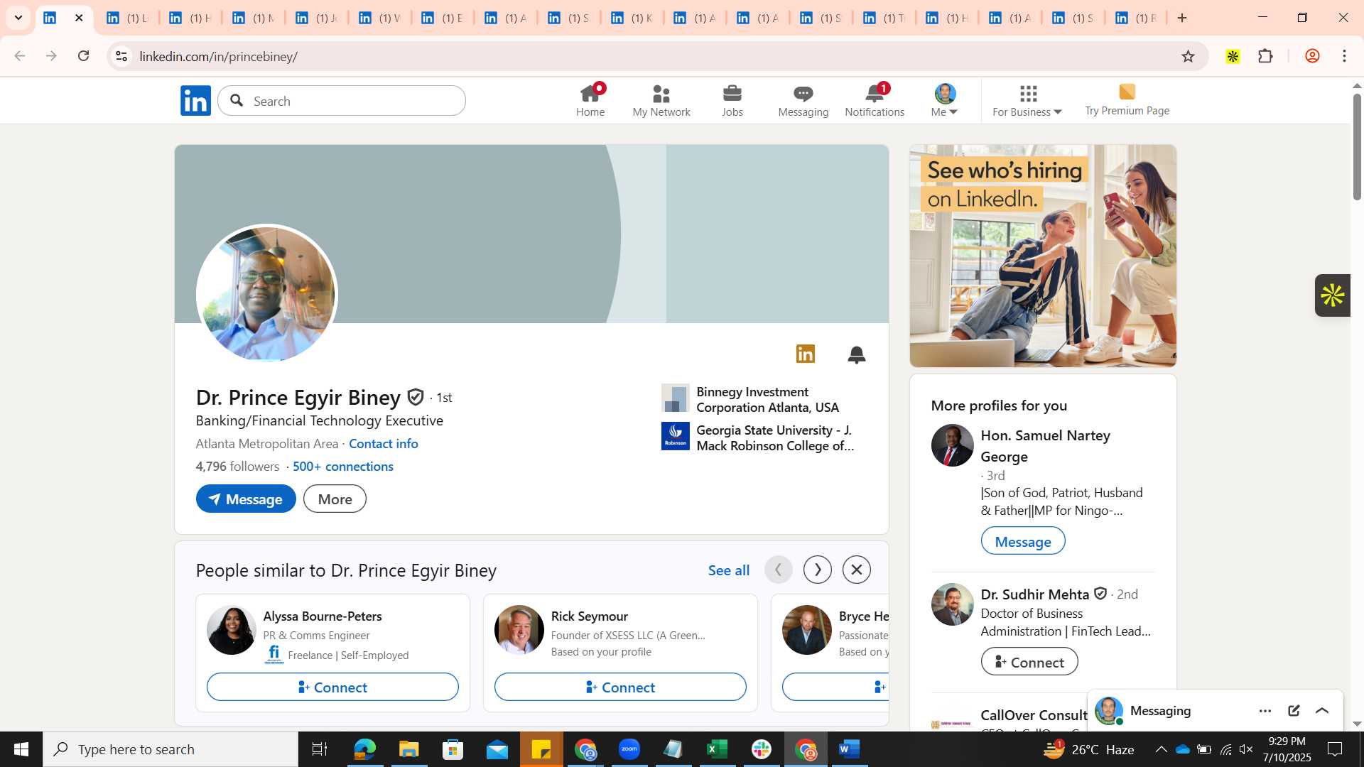Click the LinkedIn search field
The height and width of the screenshot is (767, 1364).
(342, 101)
